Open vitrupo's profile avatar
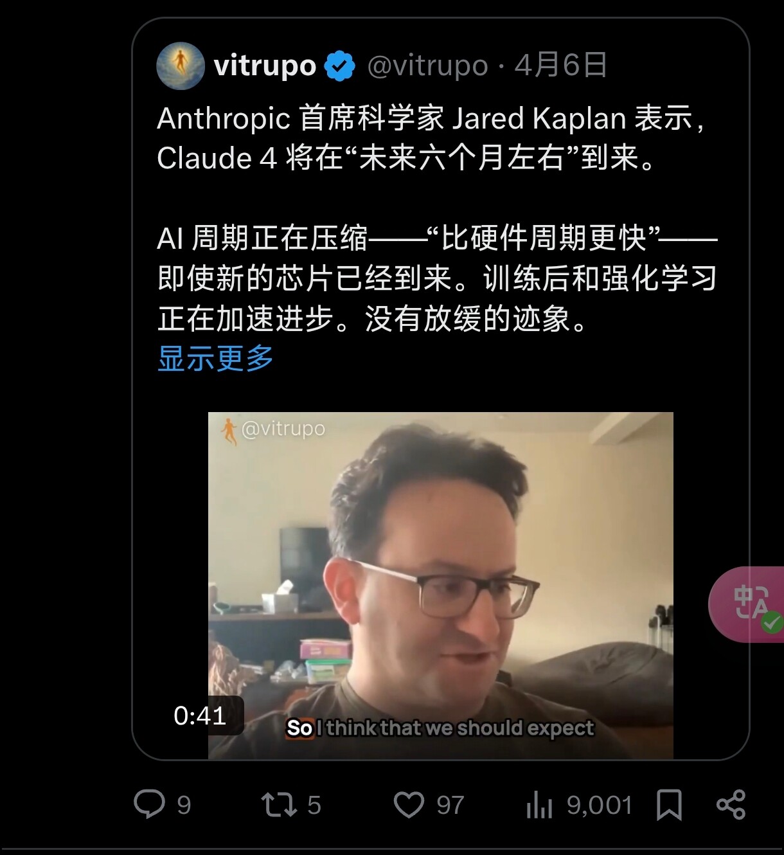This screenshot has height=855, width=784. 181,66
